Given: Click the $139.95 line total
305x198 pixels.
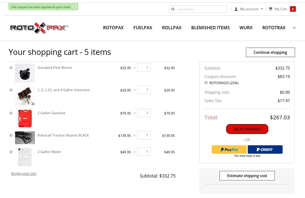Looking at the screenshot, I should click(x=168, y=135).
